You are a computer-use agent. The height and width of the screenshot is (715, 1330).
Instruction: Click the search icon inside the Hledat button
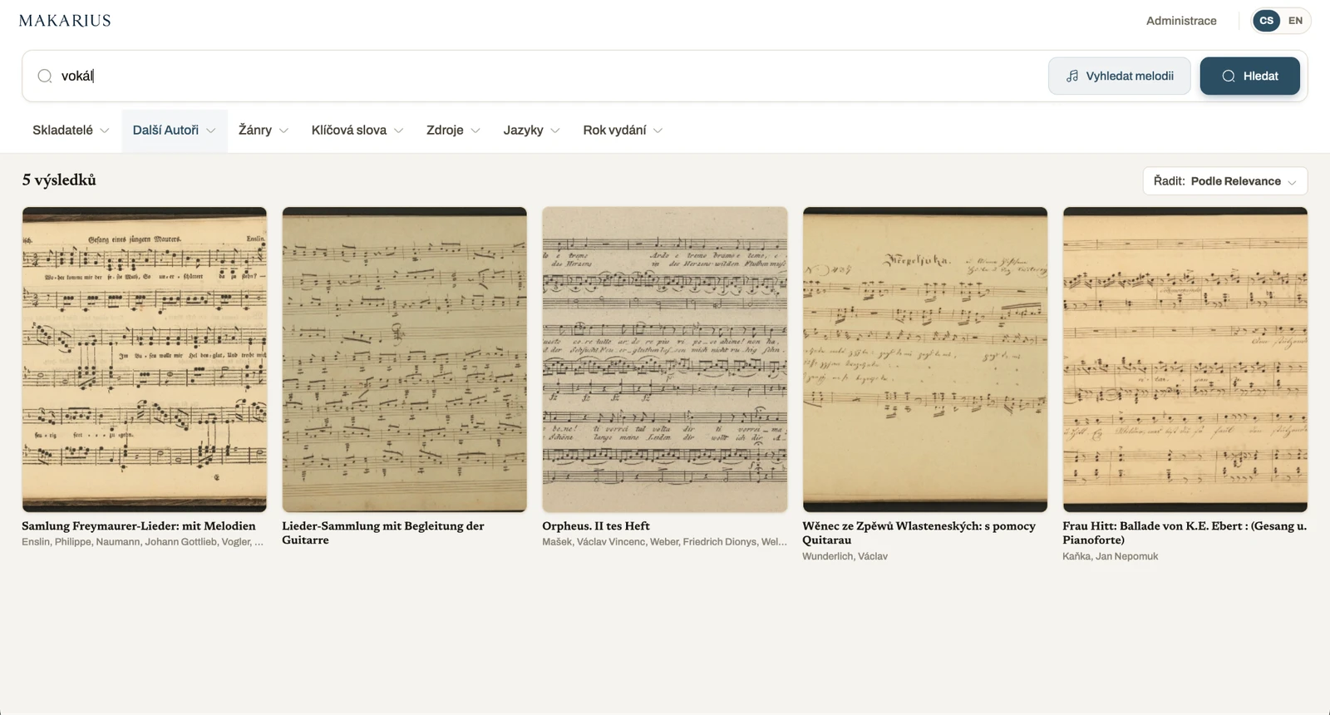click(1228, 76)
